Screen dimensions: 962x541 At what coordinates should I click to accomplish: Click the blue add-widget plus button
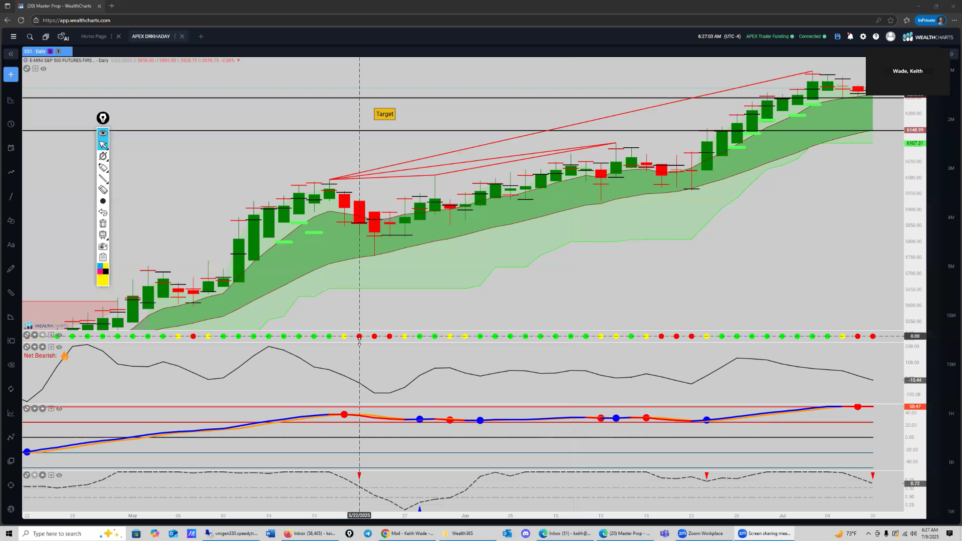pyautogui.click(x=11, y=75)
